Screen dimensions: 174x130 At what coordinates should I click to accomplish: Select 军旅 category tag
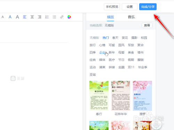(x=131, y=45)
